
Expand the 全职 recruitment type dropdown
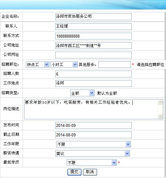(x=82, y=93)
